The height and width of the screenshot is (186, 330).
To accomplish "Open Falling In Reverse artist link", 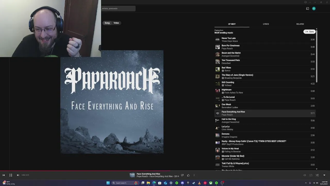I will click(x=233, y=152).
